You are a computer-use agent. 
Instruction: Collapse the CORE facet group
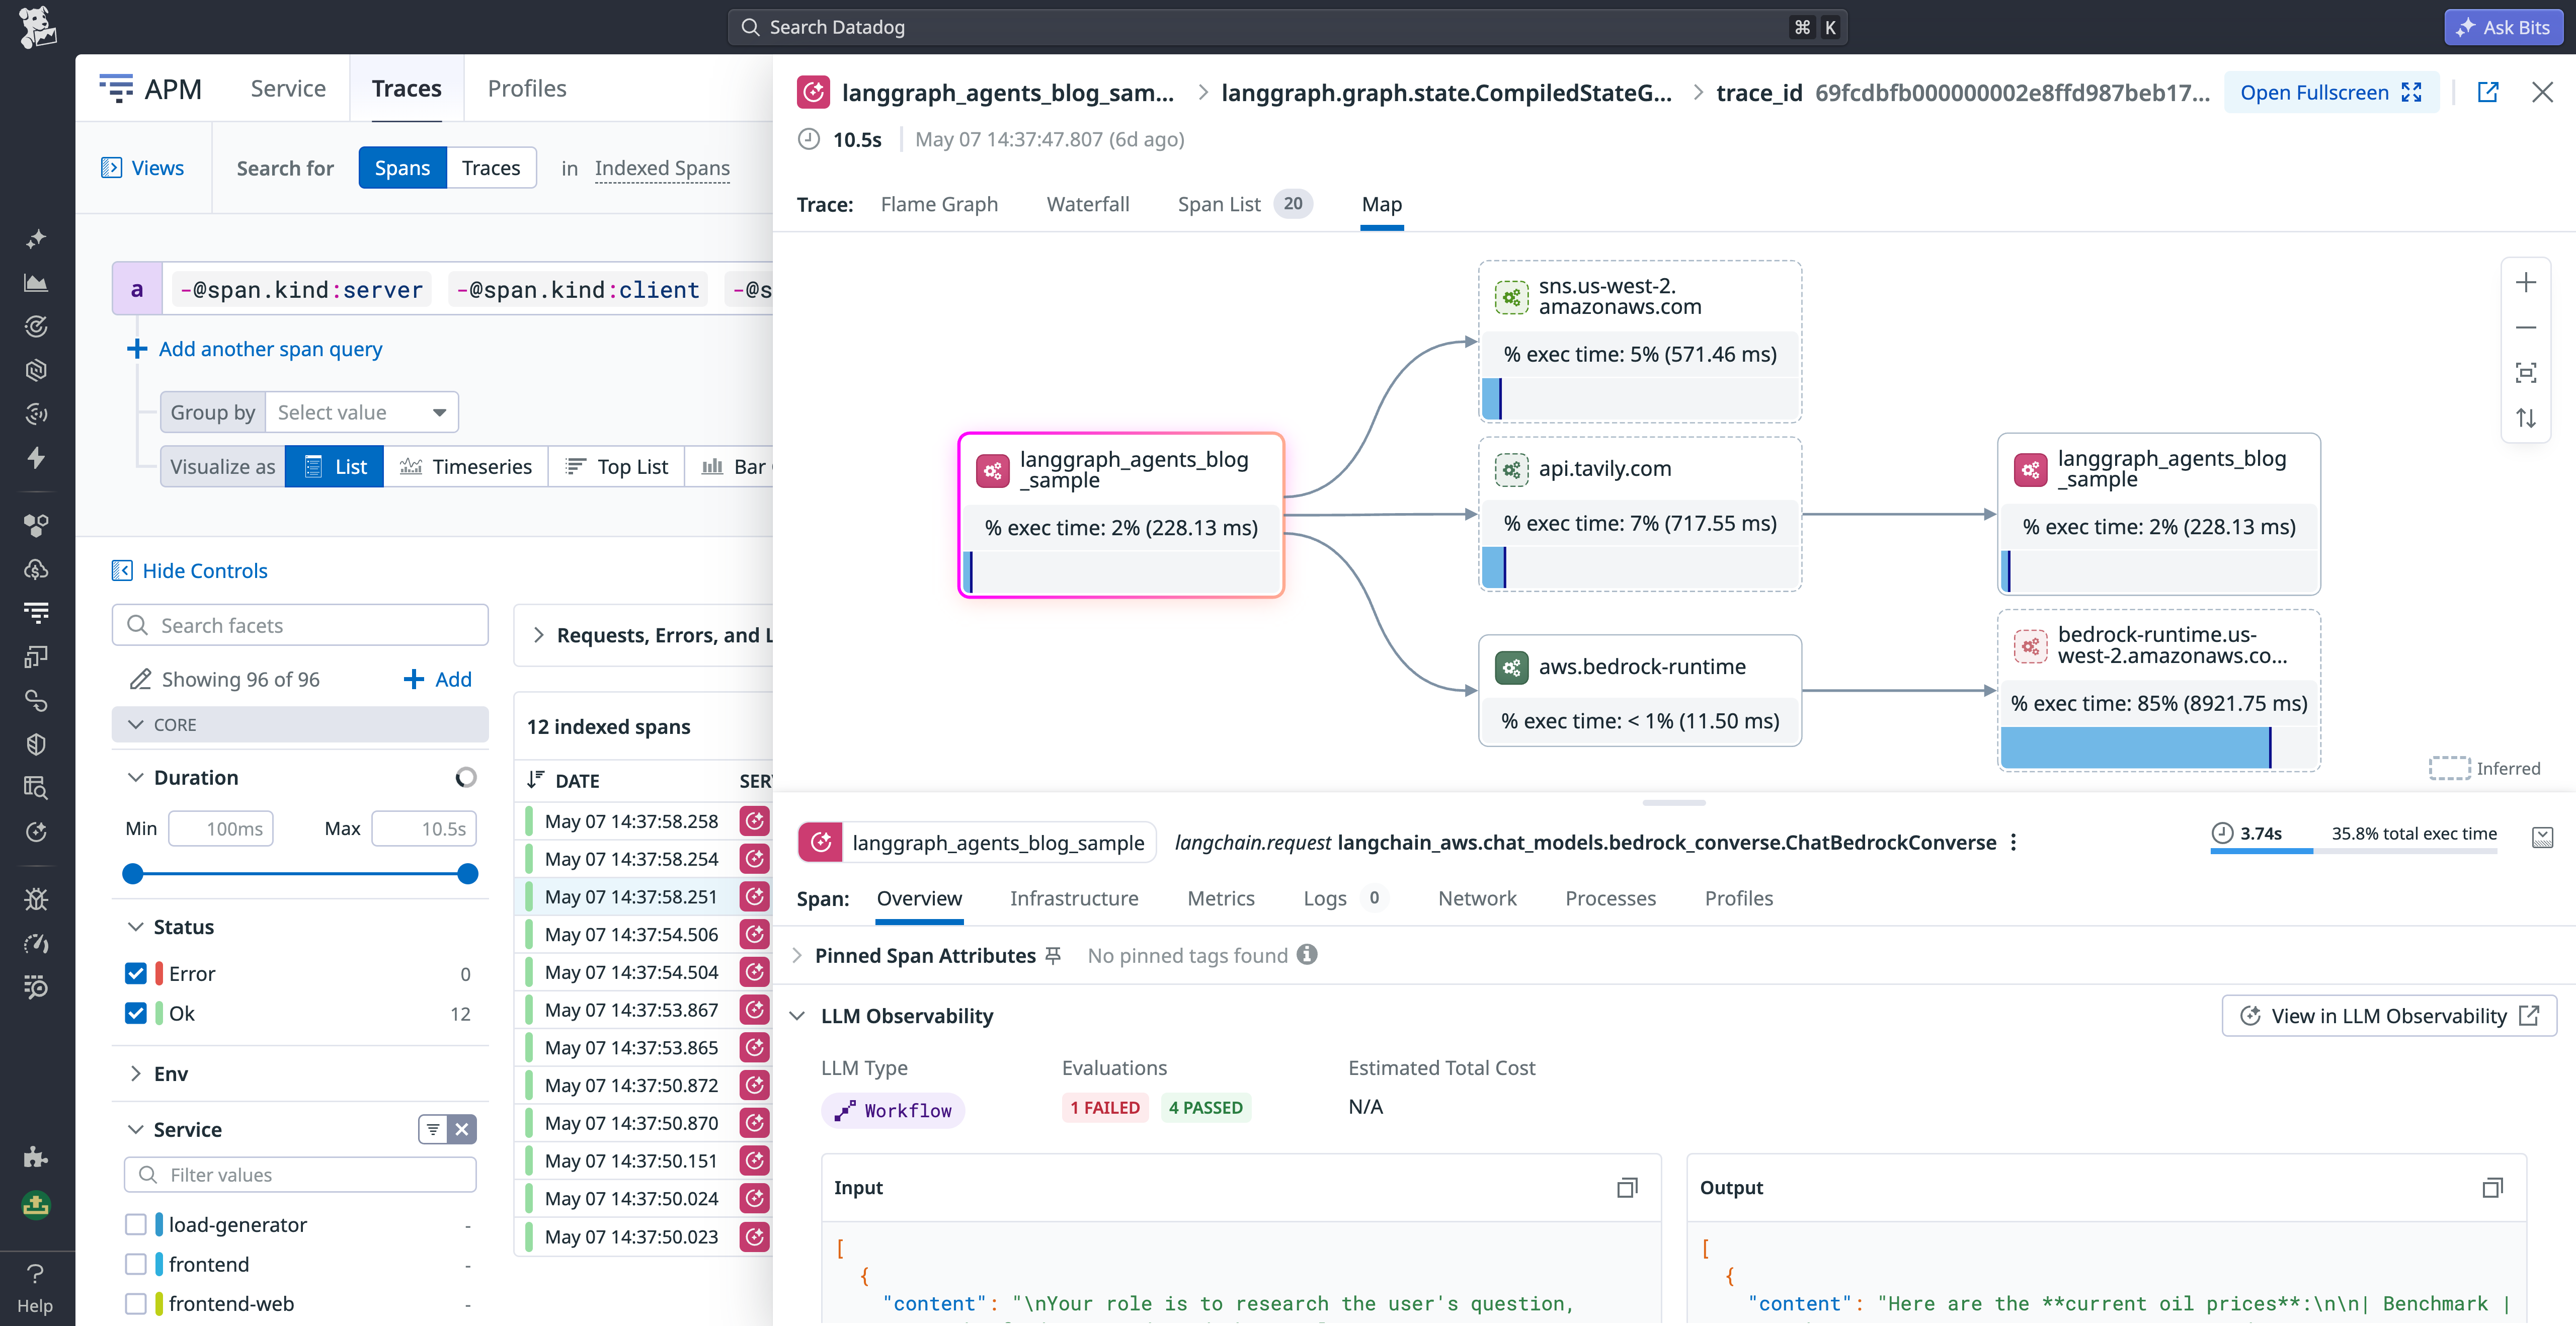pyautogui.click(x=300, y=724)
